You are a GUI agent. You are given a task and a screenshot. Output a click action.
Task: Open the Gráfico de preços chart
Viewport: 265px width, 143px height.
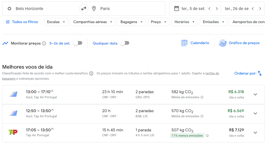(239, 43)
